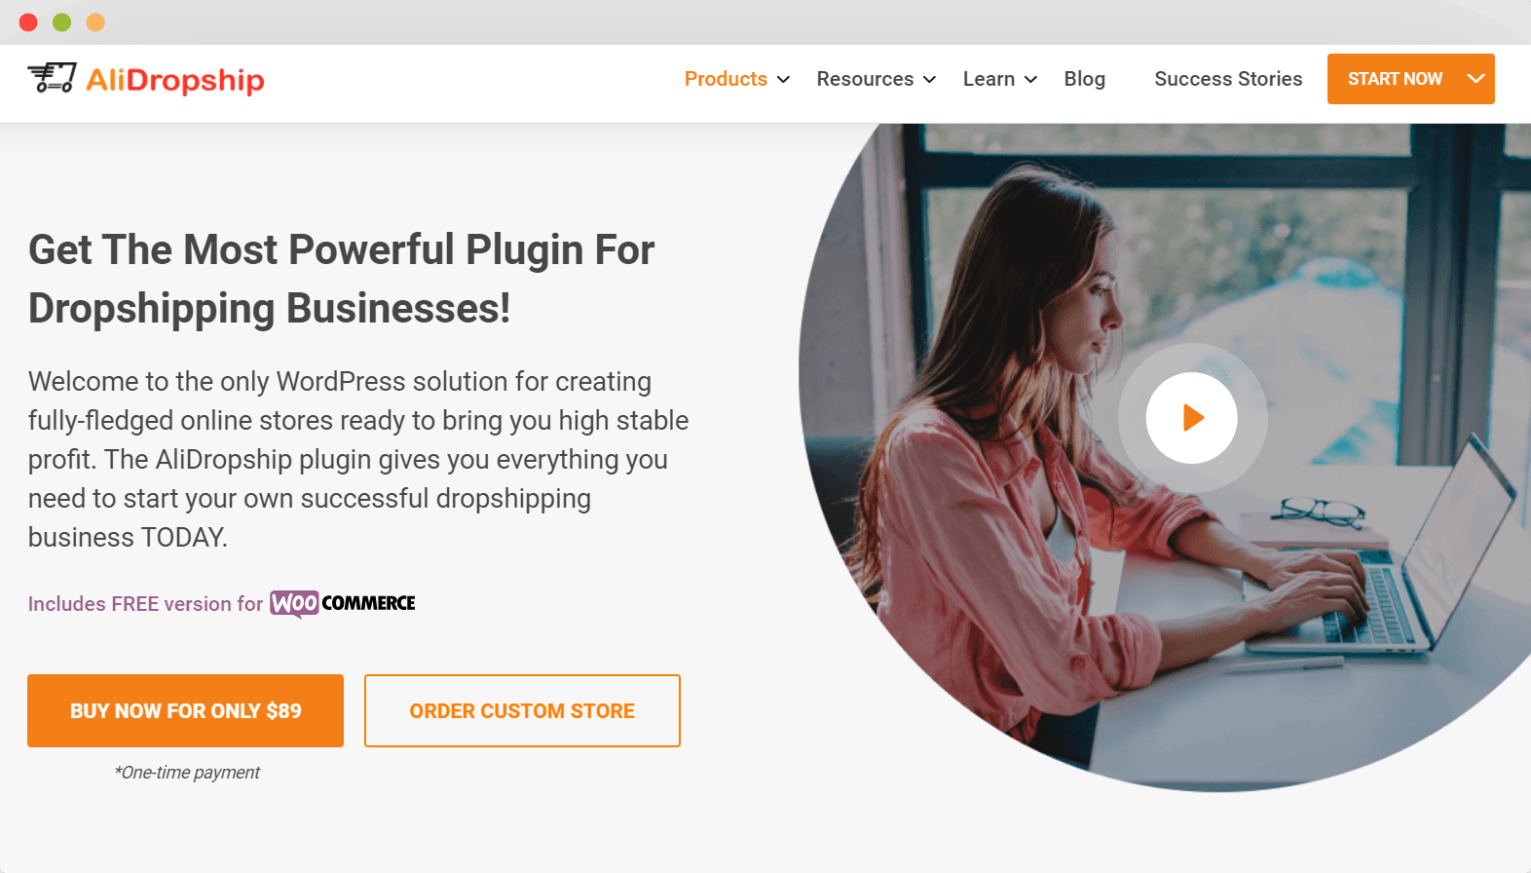Go to the Blog page
The height and width of the screenshot is (873, 1531).
coord(1084,79)
